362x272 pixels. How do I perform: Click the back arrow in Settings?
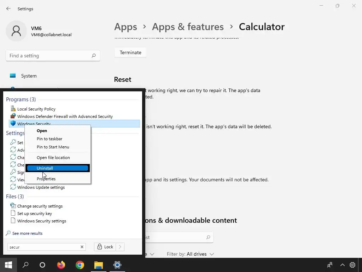click(8, 8)
